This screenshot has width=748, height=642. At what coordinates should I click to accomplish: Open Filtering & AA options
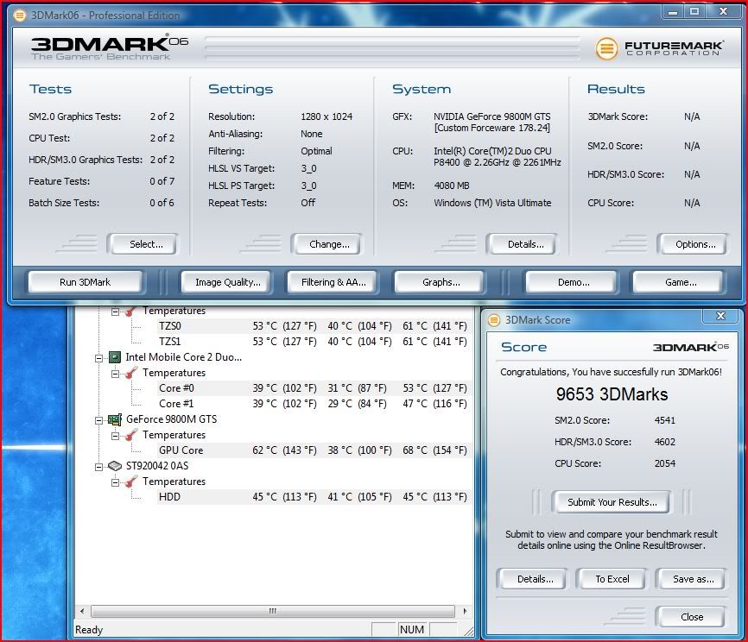click(333, 282)
